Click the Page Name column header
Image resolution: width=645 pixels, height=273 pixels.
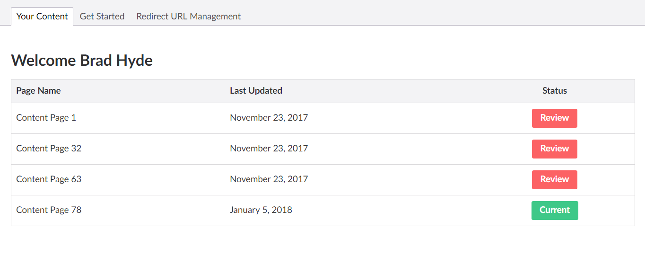pos(38,91)
